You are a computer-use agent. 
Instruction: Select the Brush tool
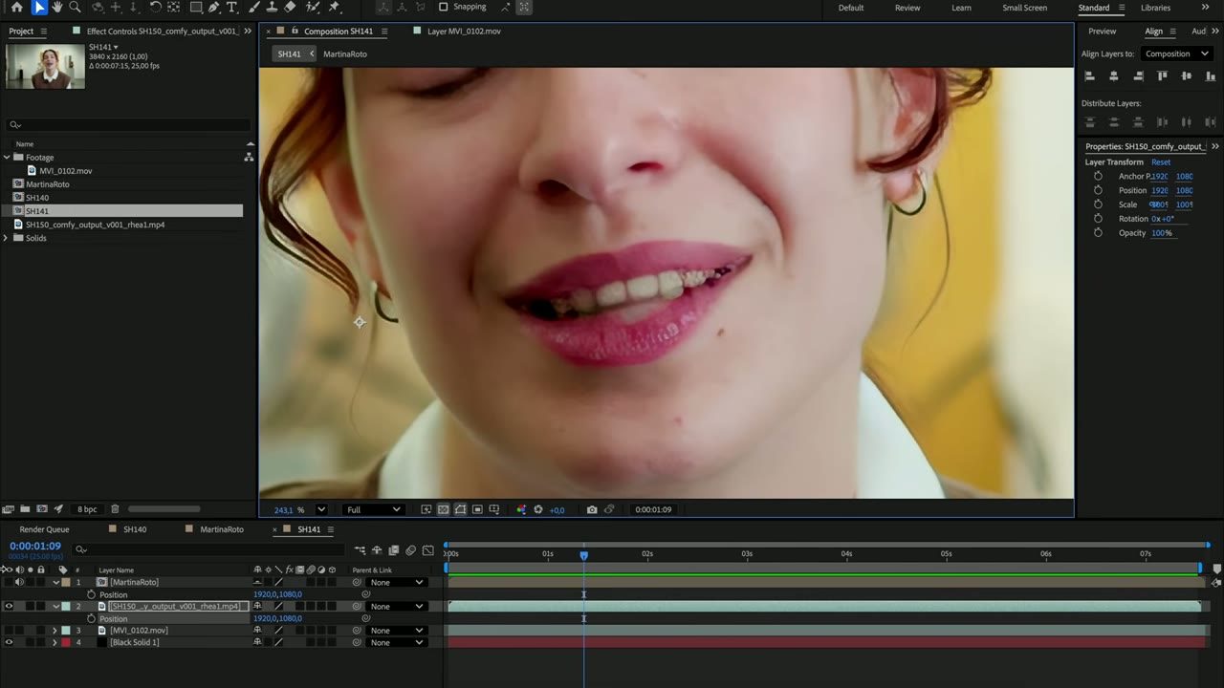pos(255,7)
